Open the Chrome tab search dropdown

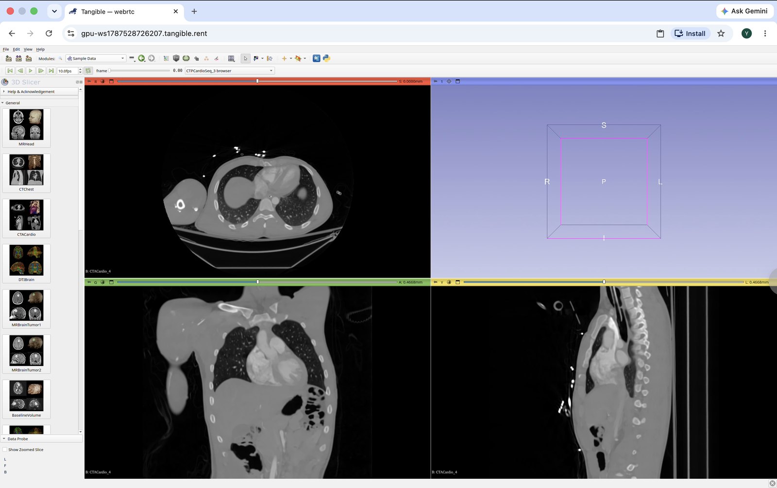pos(54,11)
